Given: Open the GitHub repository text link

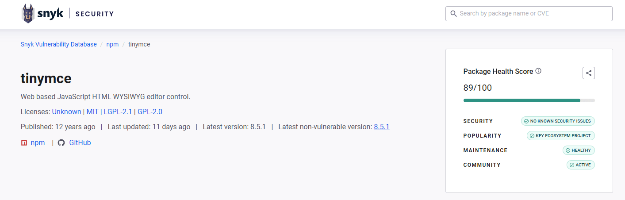Looking at the screenshot, I should tap(80, 143).
